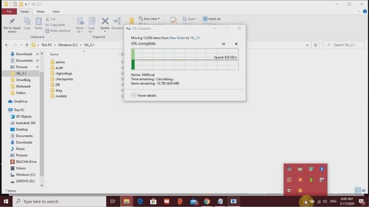Screen dimensions: 369x207
Task: Open the Move to dropdown
Action: [80, 25]
